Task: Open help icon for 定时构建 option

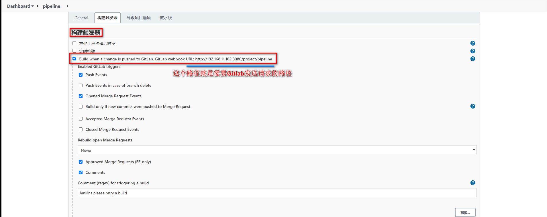Action: click(x=473, y=51)
